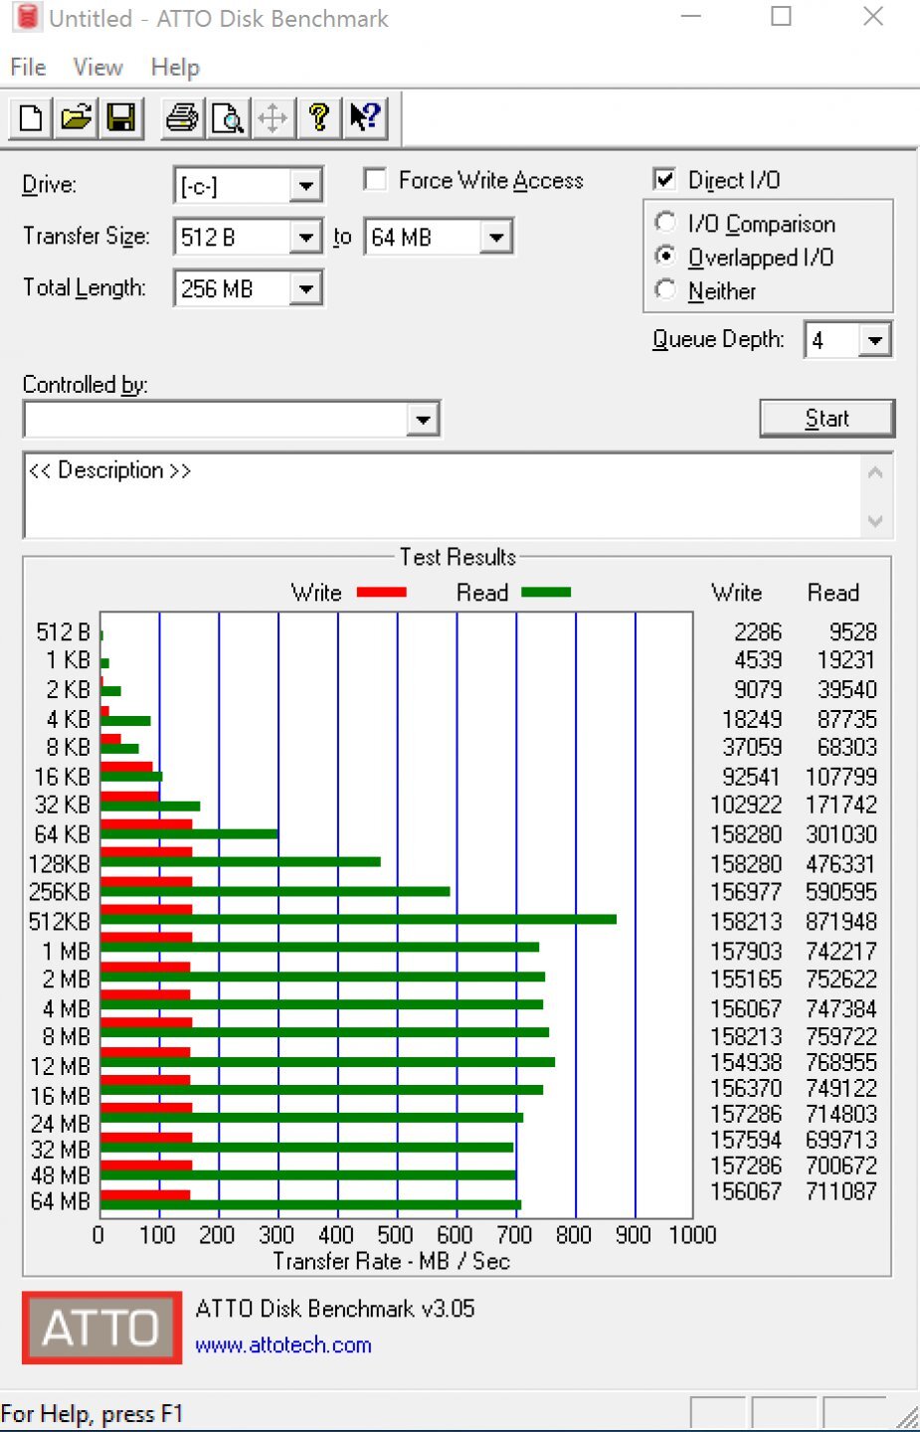Open a saved benchmark file icon
The image size is (920, 1432).
coord(76,118)
